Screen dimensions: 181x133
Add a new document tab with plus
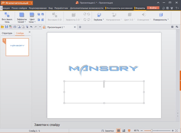(x=80, y=27)
